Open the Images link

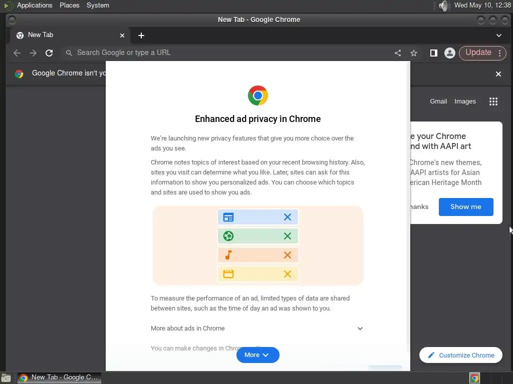pos(465,101)
